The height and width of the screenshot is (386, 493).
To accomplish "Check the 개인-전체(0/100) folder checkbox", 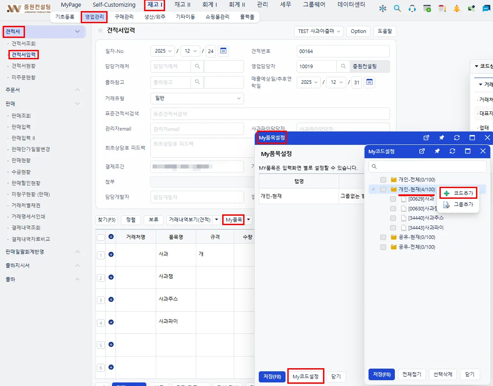I will coord(383,180).
